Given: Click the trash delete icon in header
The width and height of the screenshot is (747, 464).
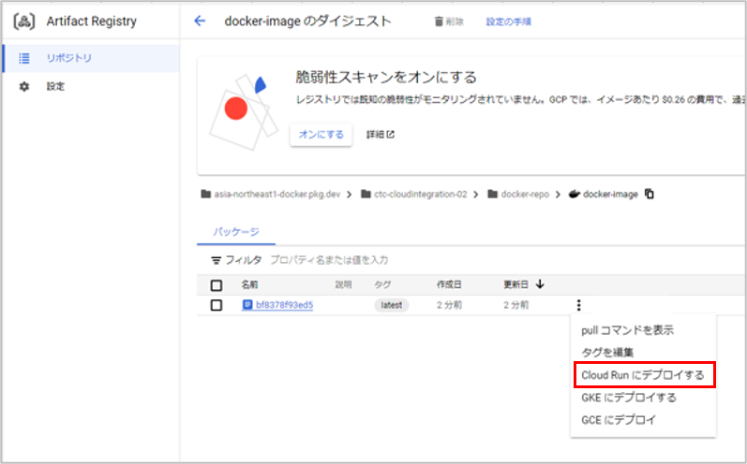Looking at the screenshot, I should point(439,22).
